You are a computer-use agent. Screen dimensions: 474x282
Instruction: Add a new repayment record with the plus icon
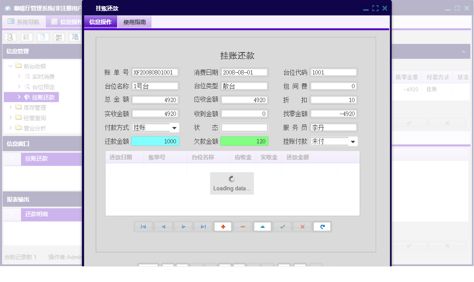point(223,226)
